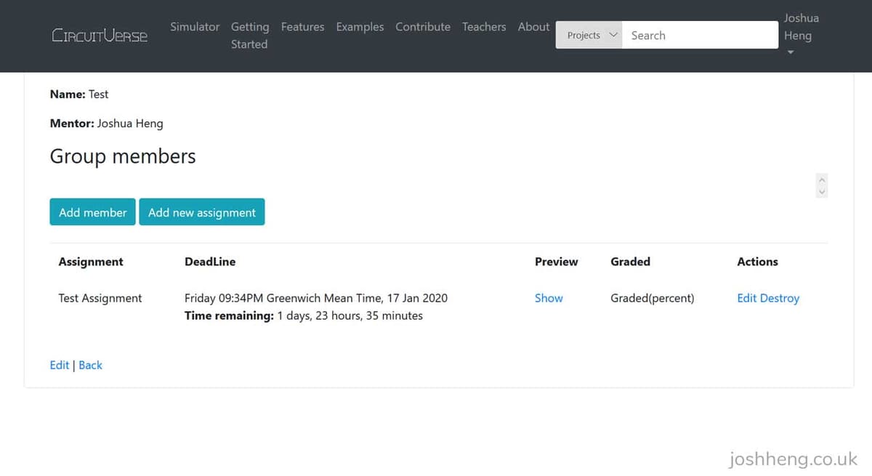
Task: Visit the Teachers page
Action: (x=484, y=27)
